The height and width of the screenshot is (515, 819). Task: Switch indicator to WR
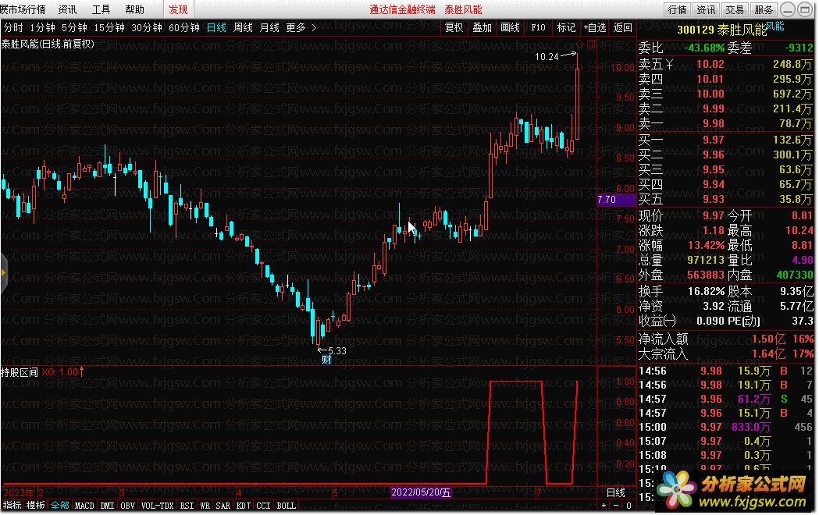click(205, 505)
